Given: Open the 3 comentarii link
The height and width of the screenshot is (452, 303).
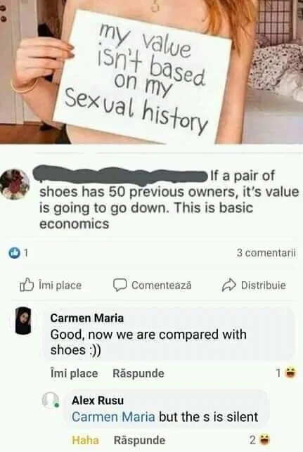Looking at the screenshot, I should point(266,253).
